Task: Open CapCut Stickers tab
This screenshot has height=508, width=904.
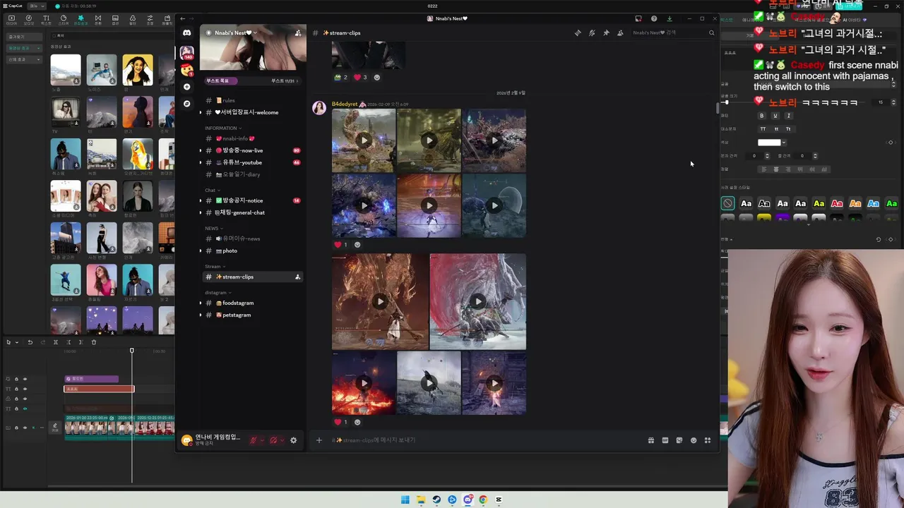Action: [x=64, y=20]
